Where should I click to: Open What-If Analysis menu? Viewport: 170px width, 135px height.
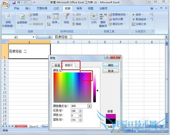[x=117, y=24]
